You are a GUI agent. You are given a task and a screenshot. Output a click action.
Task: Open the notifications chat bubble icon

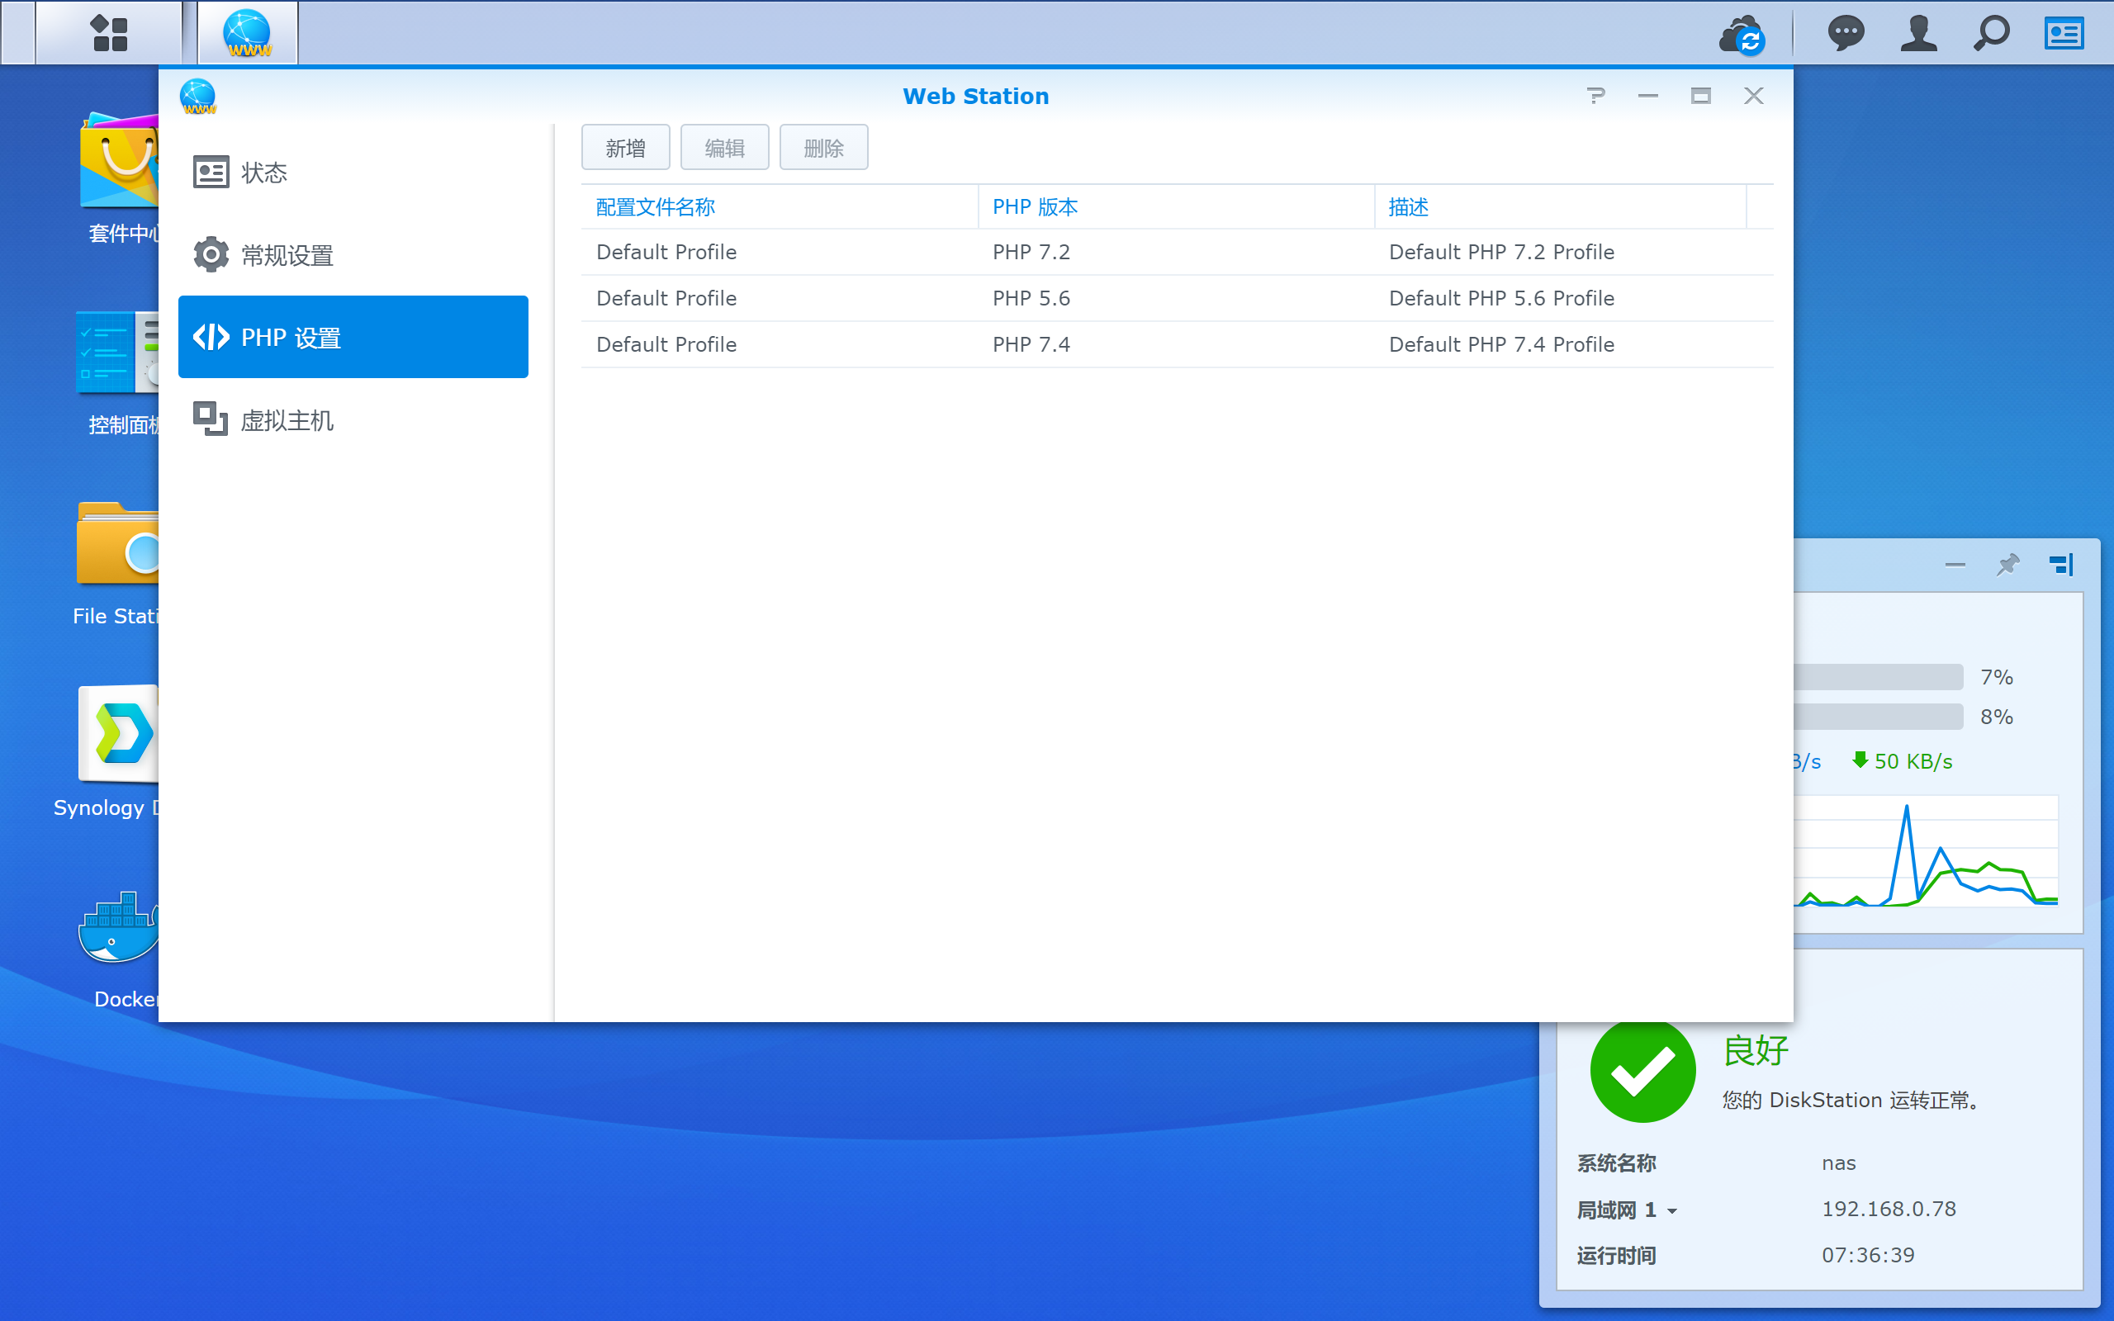1846,34
